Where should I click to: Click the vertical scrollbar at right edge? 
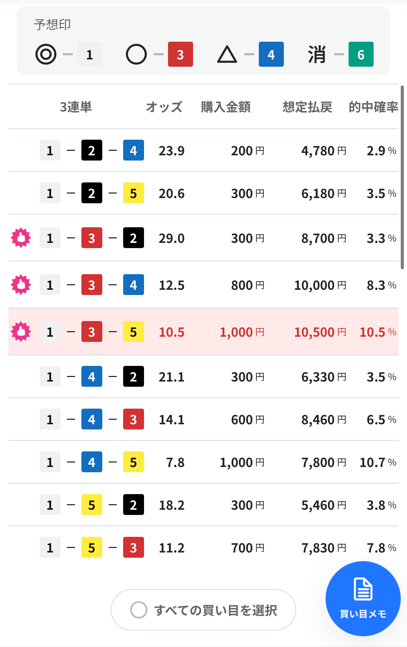pos(402,177)
